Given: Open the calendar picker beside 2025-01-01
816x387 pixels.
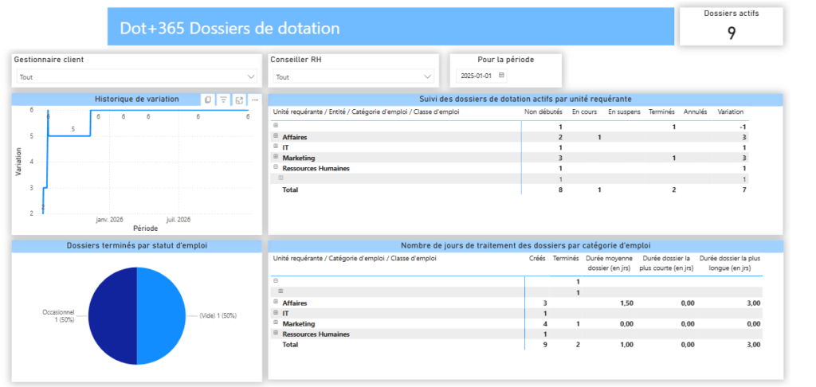Looking at the screenshot, I should click(501, 76).
